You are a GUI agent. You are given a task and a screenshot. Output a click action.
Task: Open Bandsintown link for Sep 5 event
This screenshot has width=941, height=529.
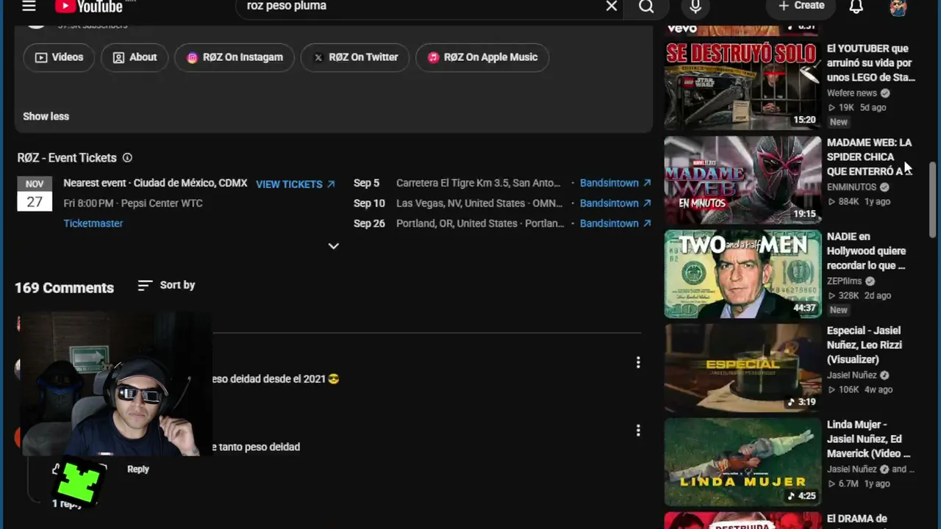click(x=615, y=183)
